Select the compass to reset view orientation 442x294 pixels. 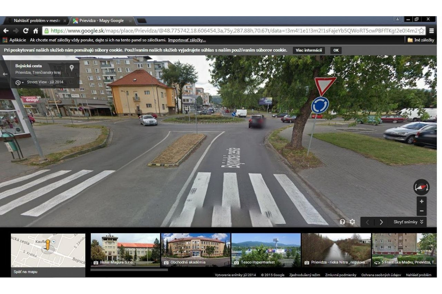click(421, 187)
